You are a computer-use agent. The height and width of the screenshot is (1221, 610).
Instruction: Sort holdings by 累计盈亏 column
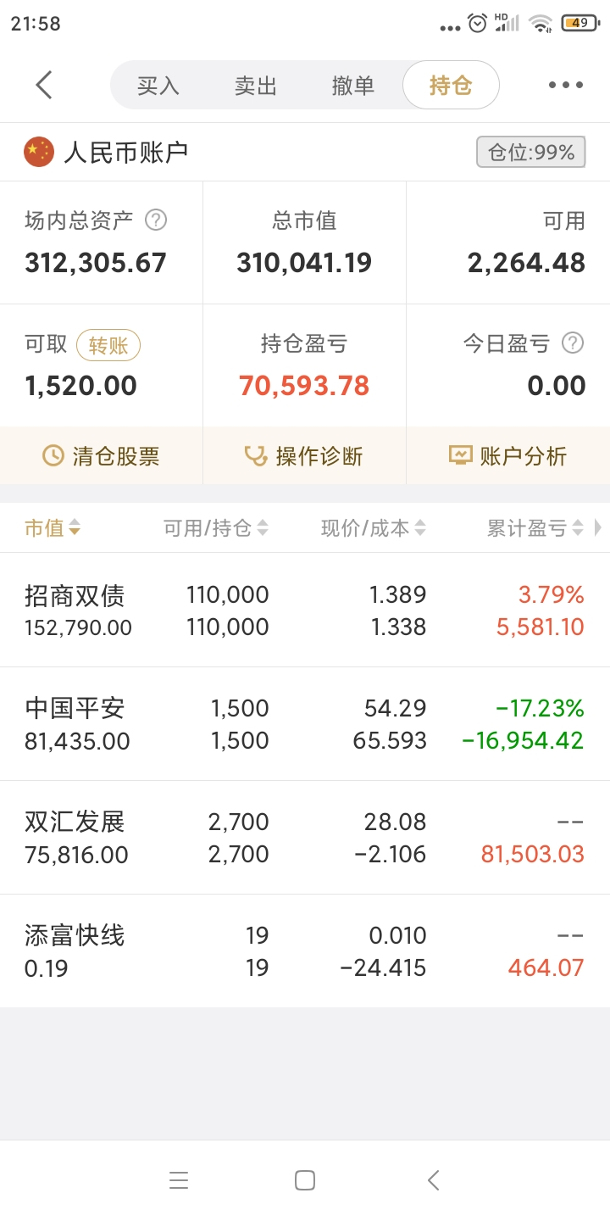pyautogui.click(x=535, y=528)
